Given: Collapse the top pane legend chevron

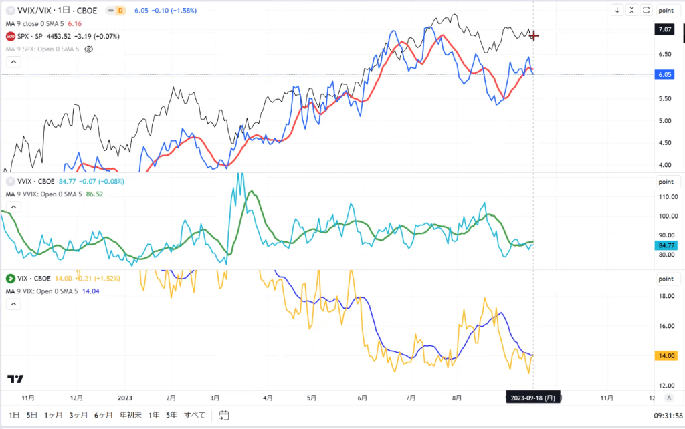Looking at the screenshot, I should tap(13, 62).
